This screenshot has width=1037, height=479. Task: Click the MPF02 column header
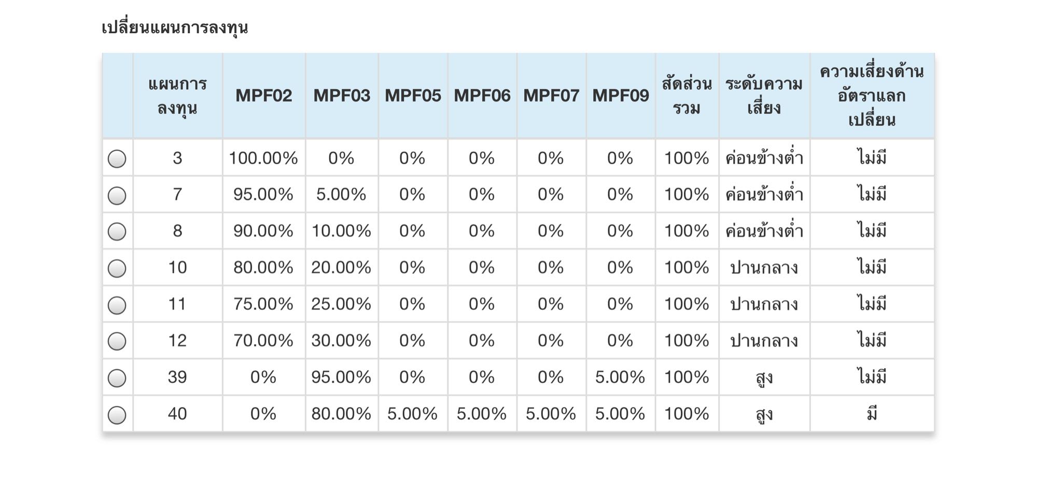[263, 96]
